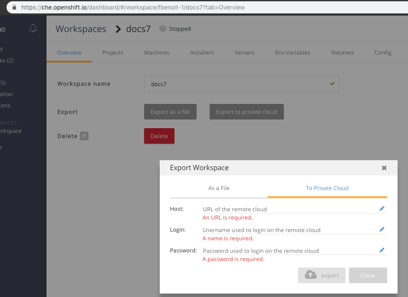
Task: Click the Workspaces breadcrumb link
Action: click(81, 29)
